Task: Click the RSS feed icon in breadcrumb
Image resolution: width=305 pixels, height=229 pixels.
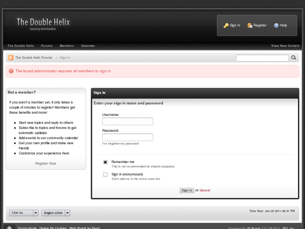Action: click(11, 58)
